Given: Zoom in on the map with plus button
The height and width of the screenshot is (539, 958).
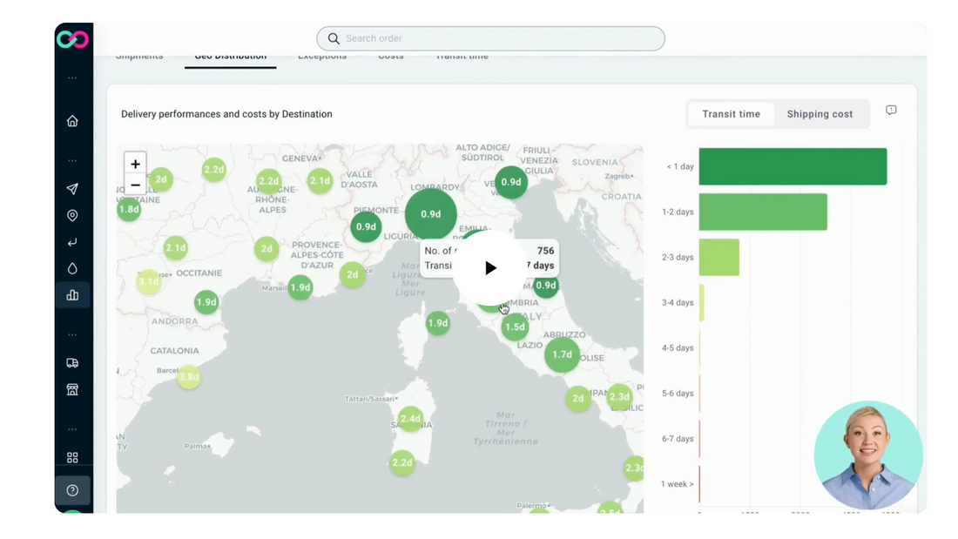Looking at the screenshot, I should [135, 164].
